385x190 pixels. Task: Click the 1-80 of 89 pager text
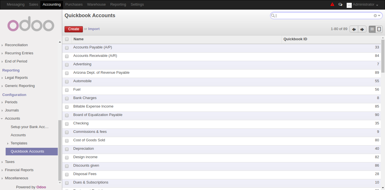pyautogui.click(x=339, y=29)
